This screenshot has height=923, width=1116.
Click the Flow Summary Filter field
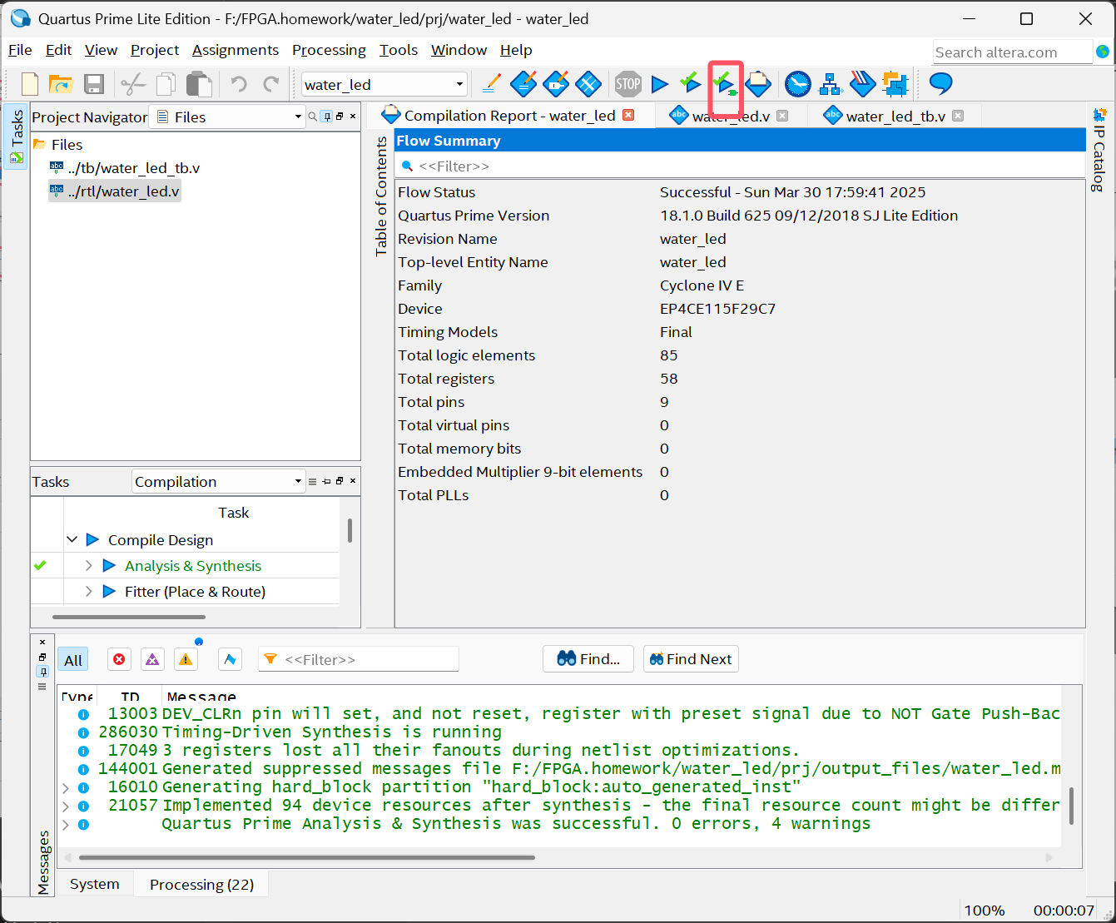pyautogui.click(x=740, y=166)
